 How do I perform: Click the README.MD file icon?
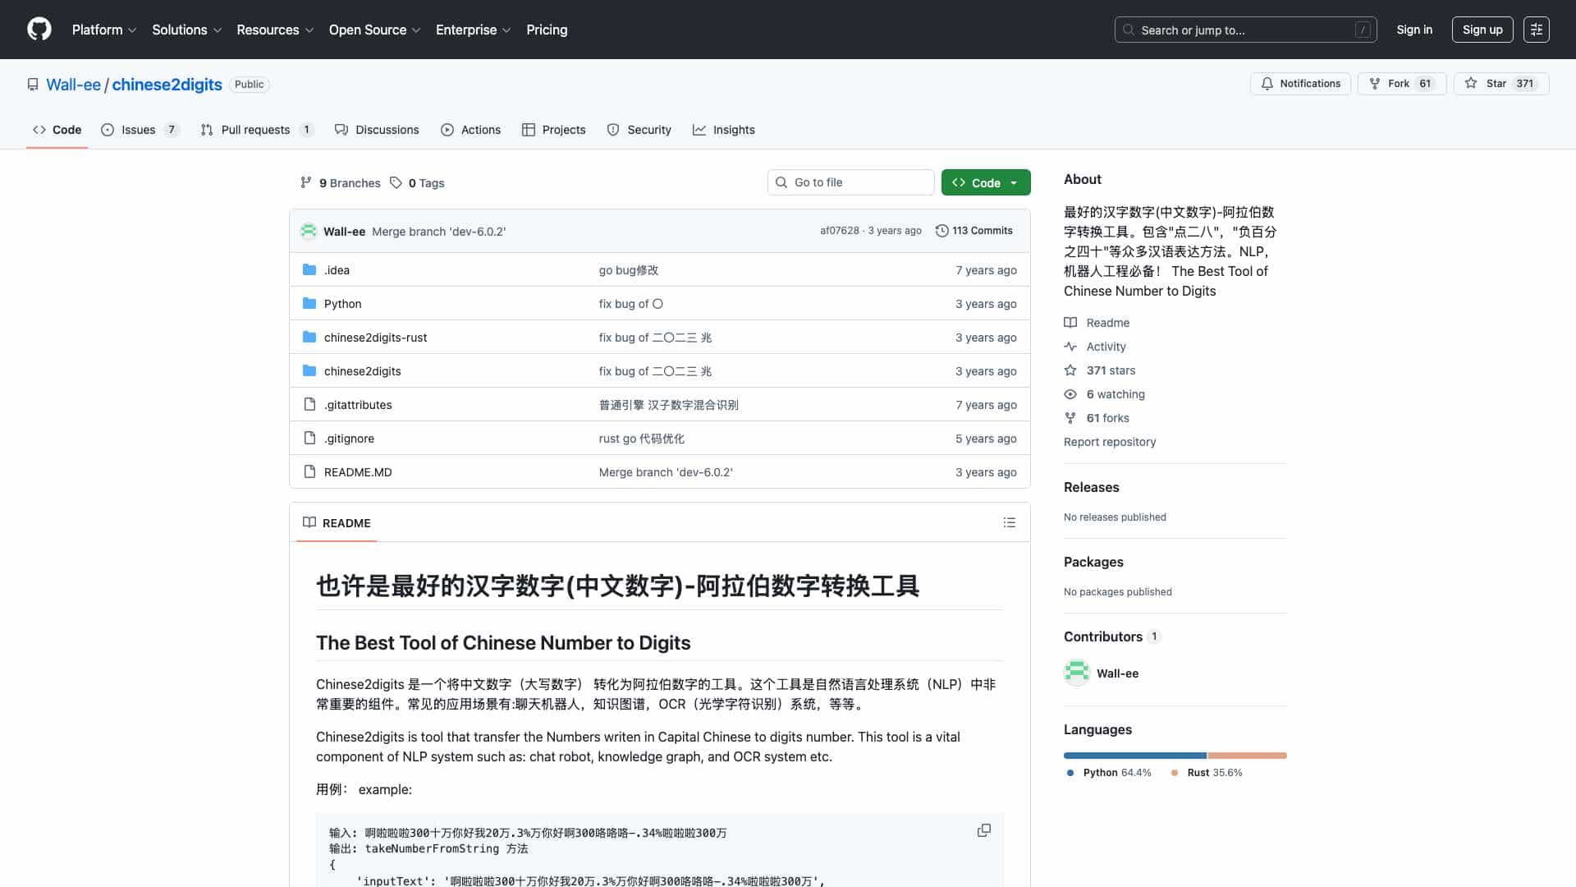(309, 471)
